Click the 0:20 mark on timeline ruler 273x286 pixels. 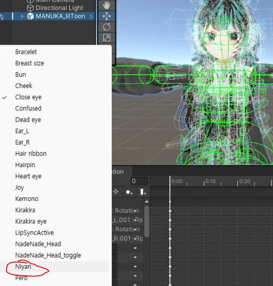tap(244, 181)
